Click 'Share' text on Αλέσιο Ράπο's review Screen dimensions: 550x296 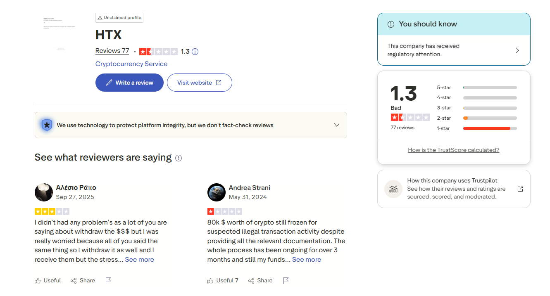pyautogui.click(x=87, y=281)
